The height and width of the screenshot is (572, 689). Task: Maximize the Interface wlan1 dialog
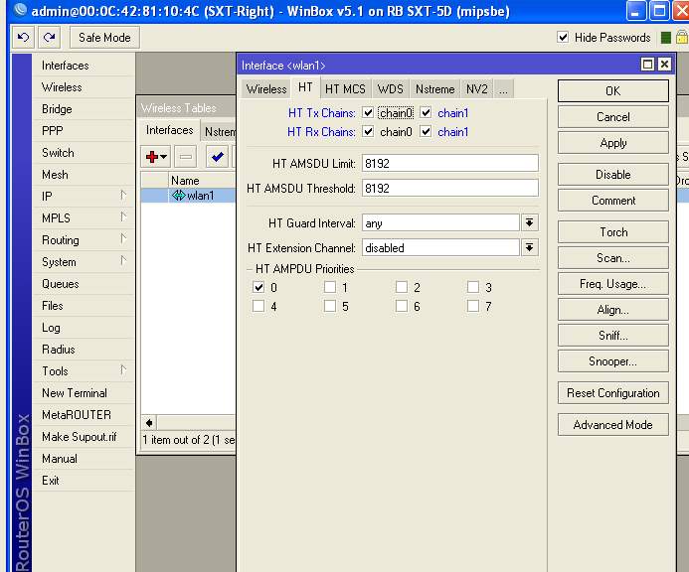(647, 65)
